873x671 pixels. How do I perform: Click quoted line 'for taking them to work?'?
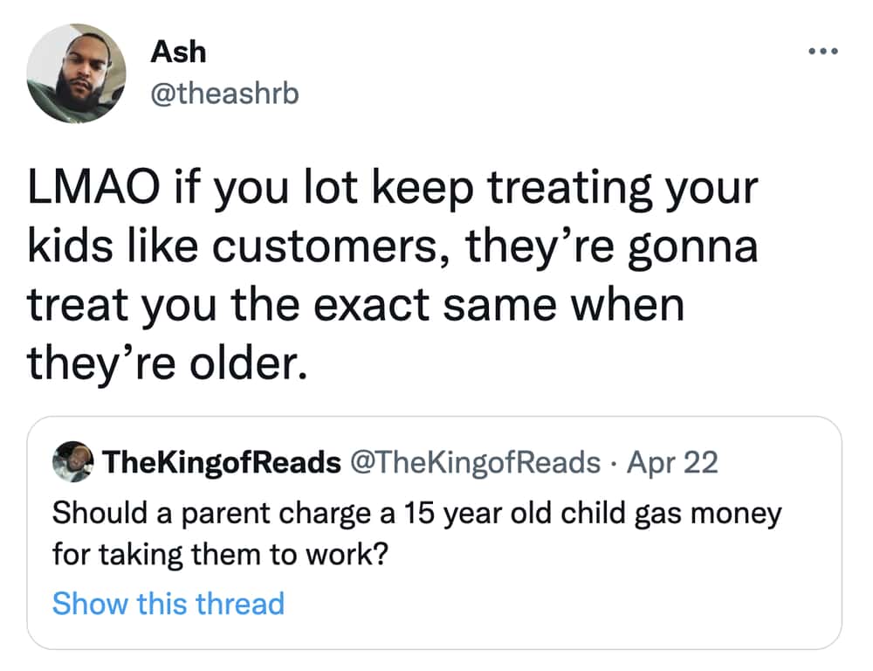pyautogui.click(x=220, y=555)
